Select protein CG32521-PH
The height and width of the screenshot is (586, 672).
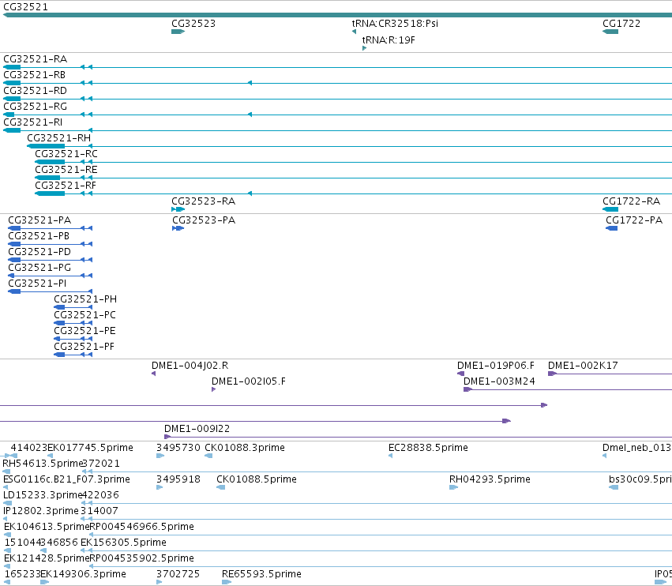[85, 299]
